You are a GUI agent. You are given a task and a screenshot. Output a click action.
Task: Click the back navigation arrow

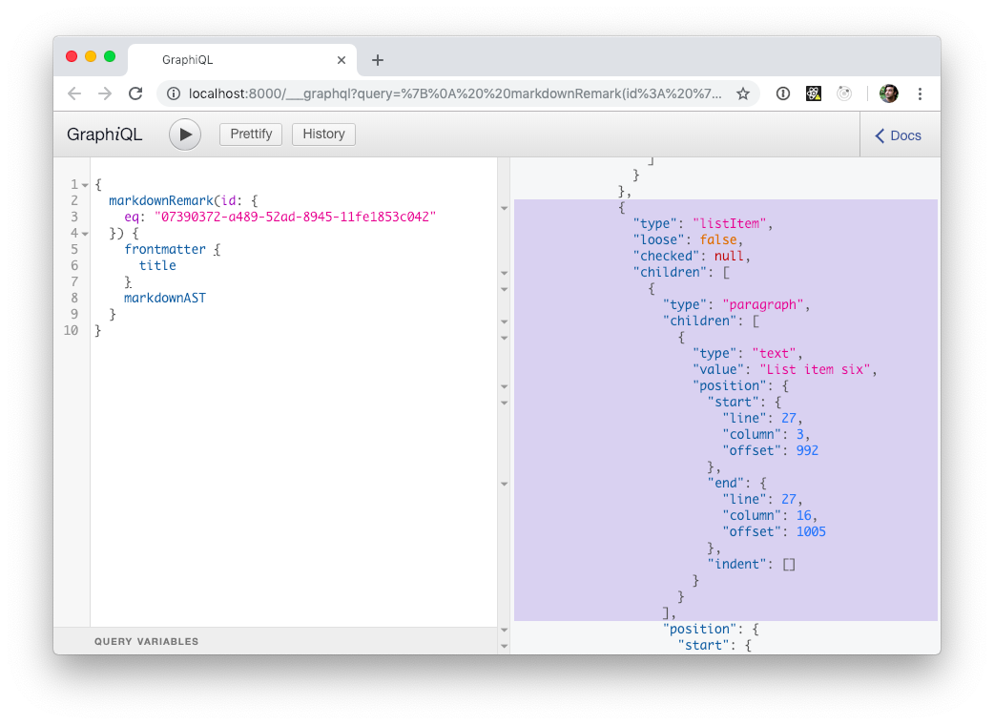click(x=73, y=93)
